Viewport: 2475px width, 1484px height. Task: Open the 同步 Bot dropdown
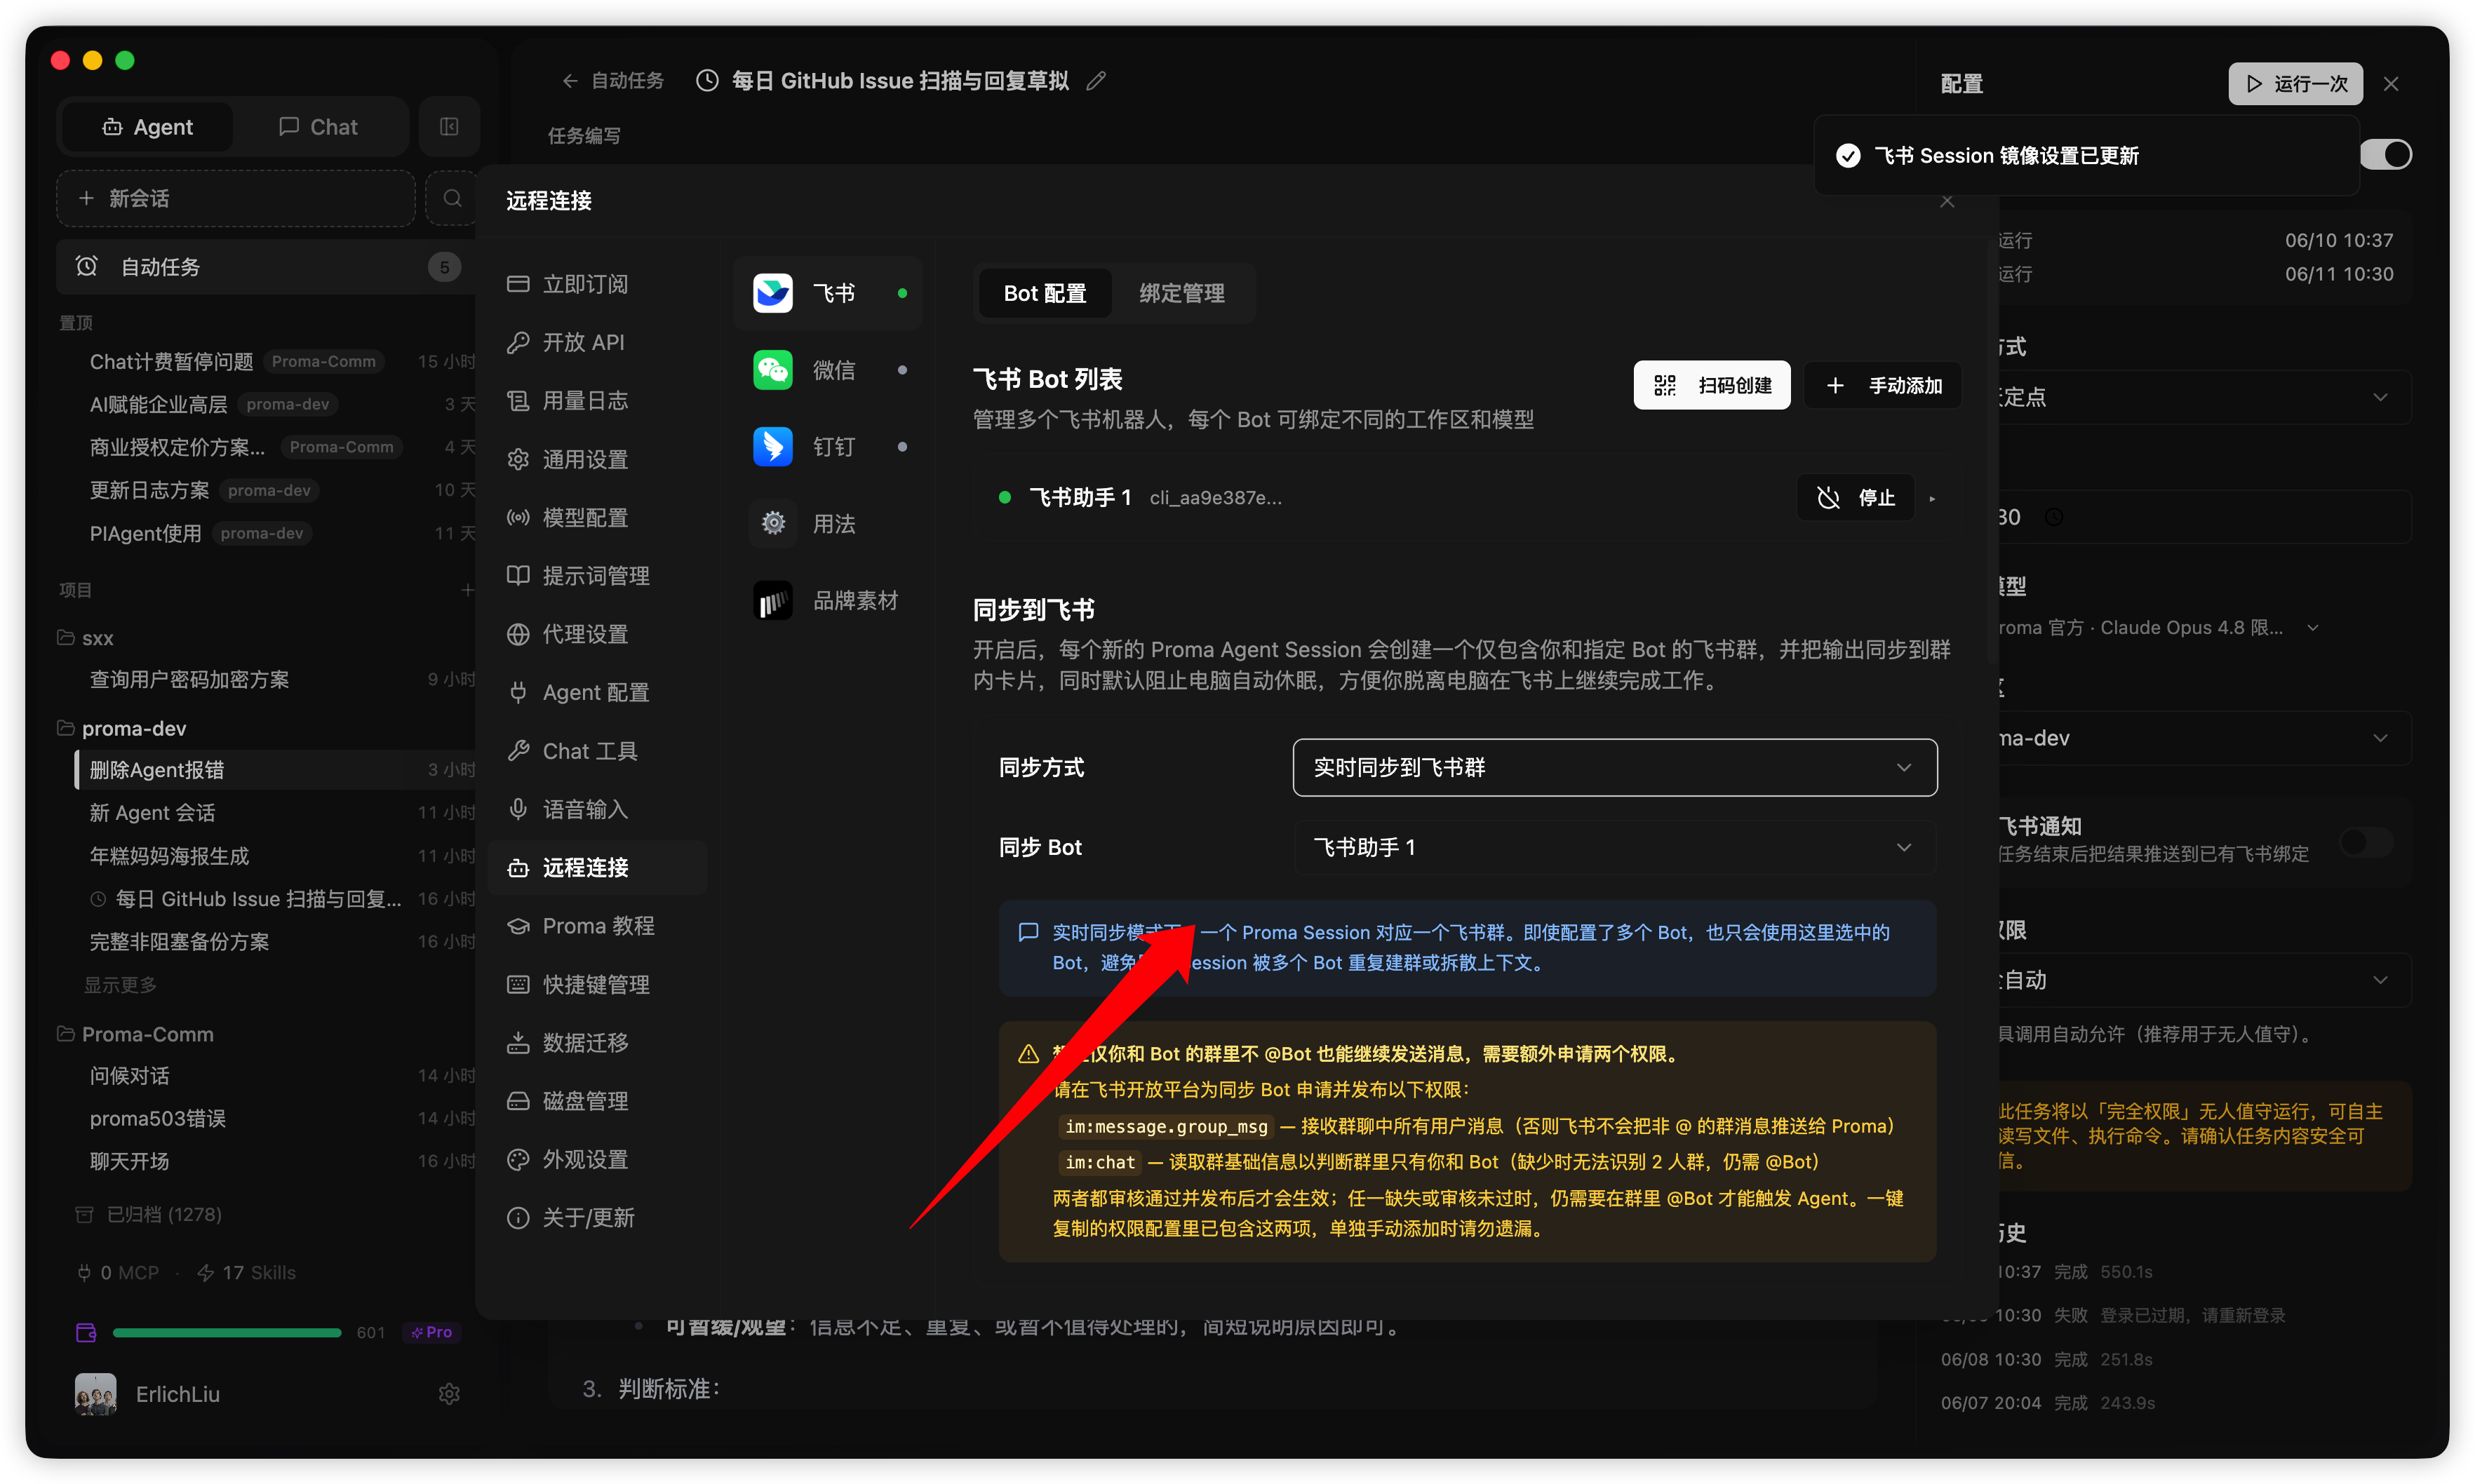click(1614, 847)
